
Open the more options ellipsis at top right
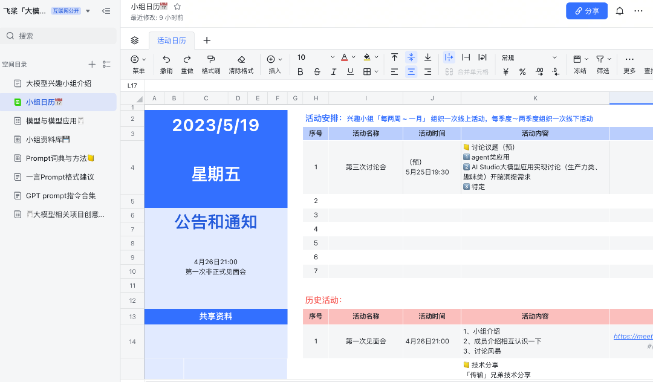[638, 11]
